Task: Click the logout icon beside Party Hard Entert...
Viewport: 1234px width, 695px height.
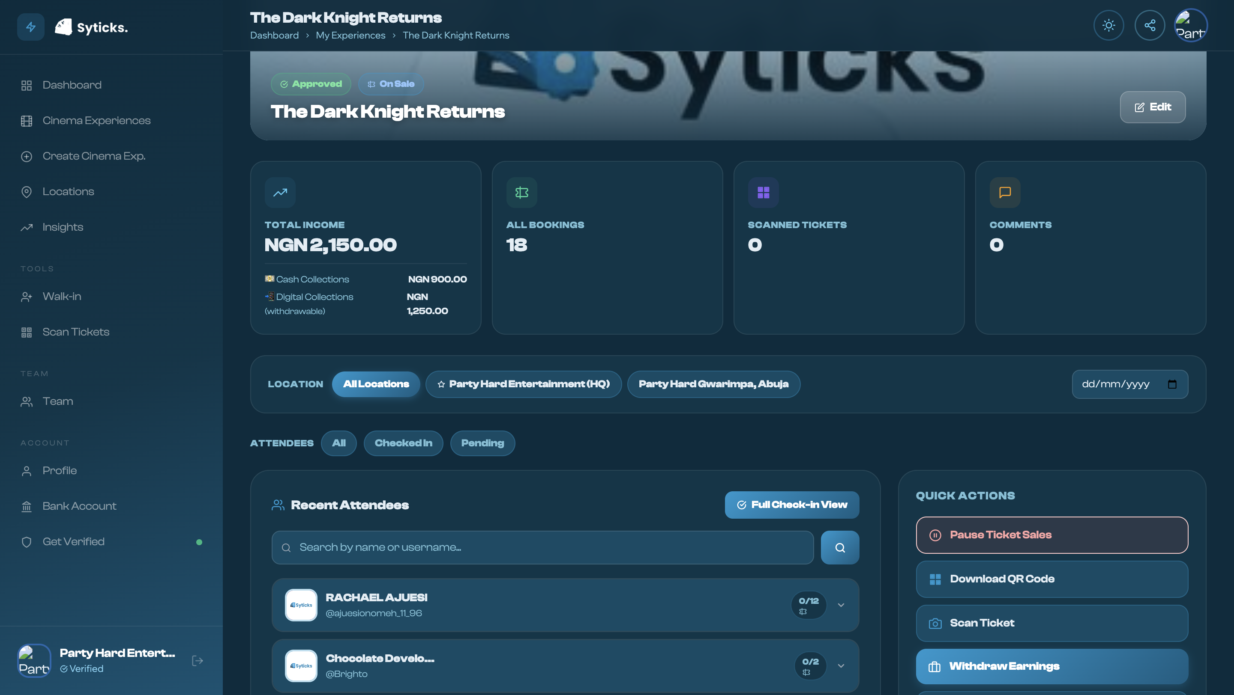Action: tap(198, 661)
